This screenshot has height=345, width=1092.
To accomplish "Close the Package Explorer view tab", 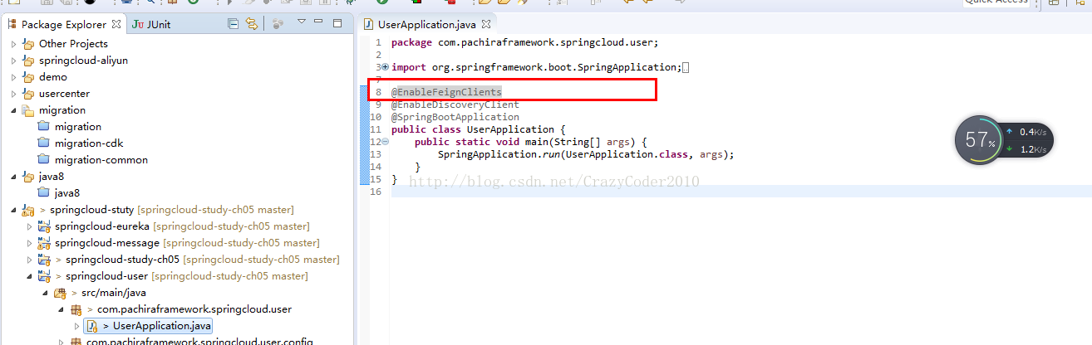I will (x=116, y=24).
